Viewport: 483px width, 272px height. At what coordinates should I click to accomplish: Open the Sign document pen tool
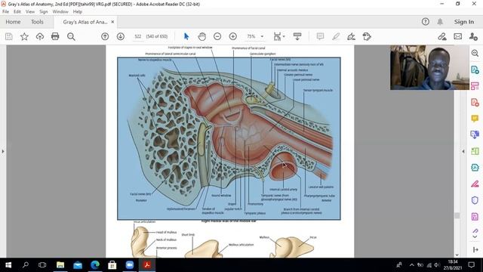pyautogui.click(x=351, y=36)
